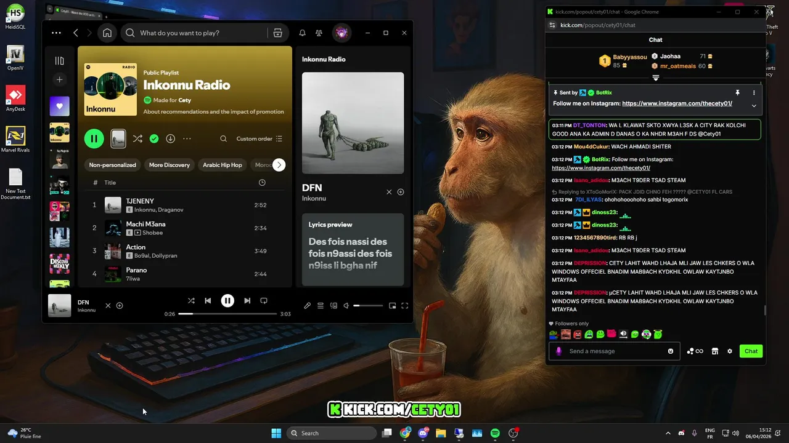
Task: Open About recommendations and promotion link
Action: point(213,112)
